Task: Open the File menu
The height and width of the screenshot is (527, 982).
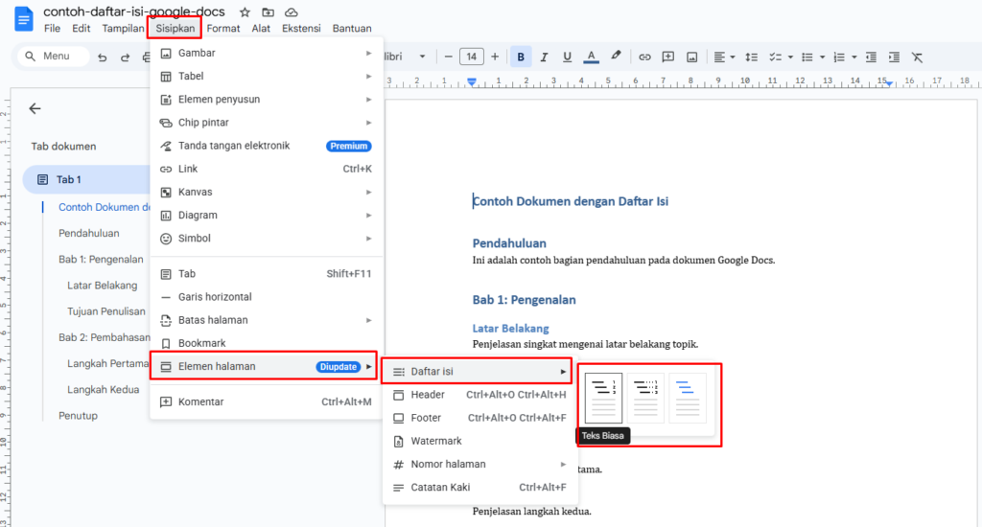Action: click(53, 28)
